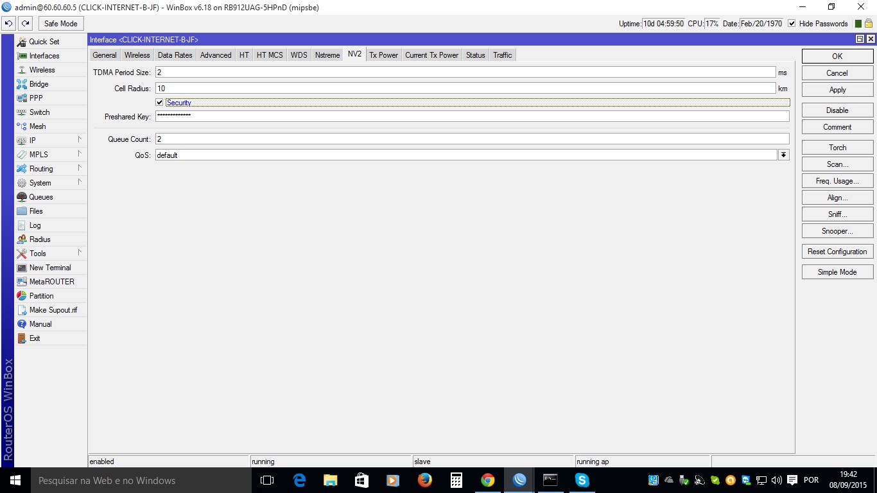Switch to the Nstreme tab
The image size is (877, 493).
point(327,55)
